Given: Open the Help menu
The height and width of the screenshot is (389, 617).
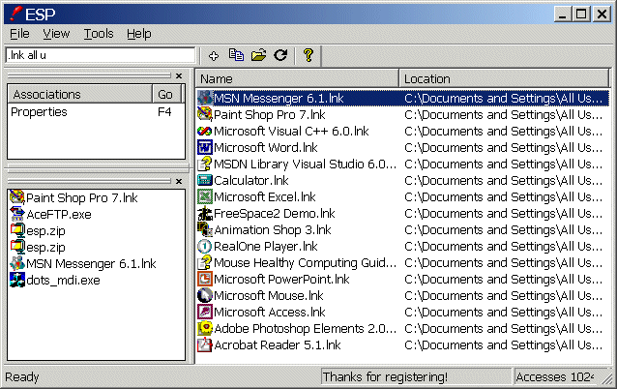Looking at the screenshot, I should [x=139, y=34].
